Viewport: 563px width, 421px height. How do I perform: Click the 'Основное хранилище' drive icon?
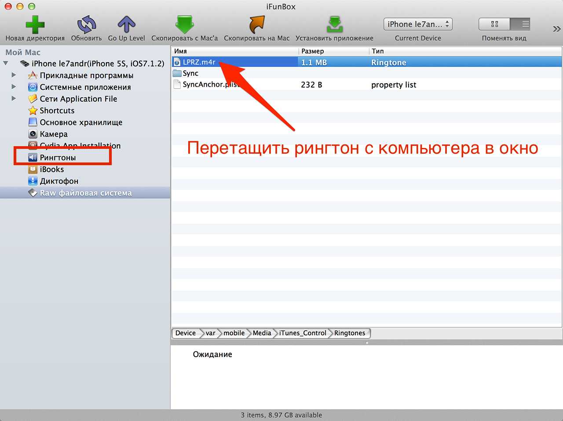coord(33,122)
